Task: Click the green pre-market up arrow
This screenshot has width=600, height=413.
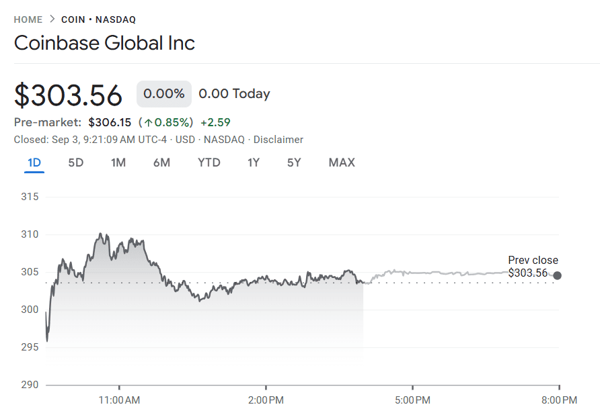Action: (x=148, y=122)
